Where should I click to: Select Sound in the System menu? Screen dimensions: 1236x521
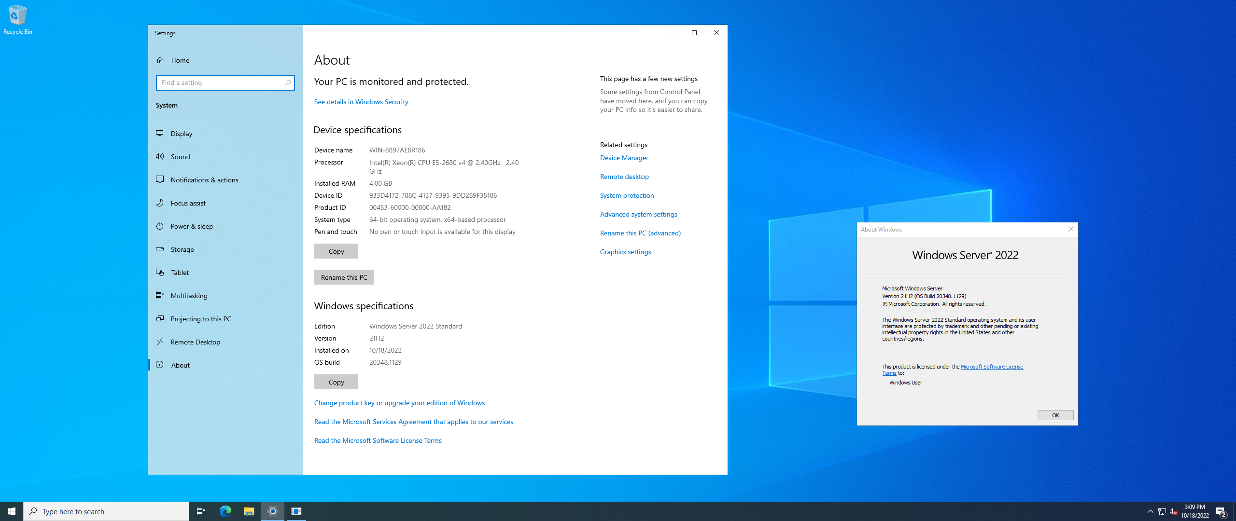[x=225, y=157]
